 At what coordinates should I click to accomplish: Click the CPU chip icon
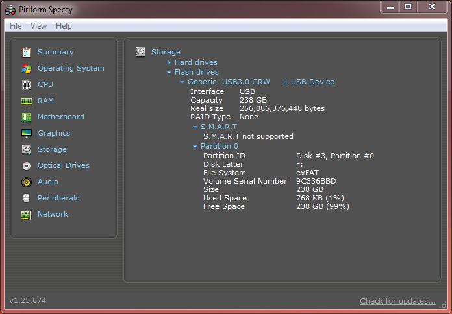27,85
